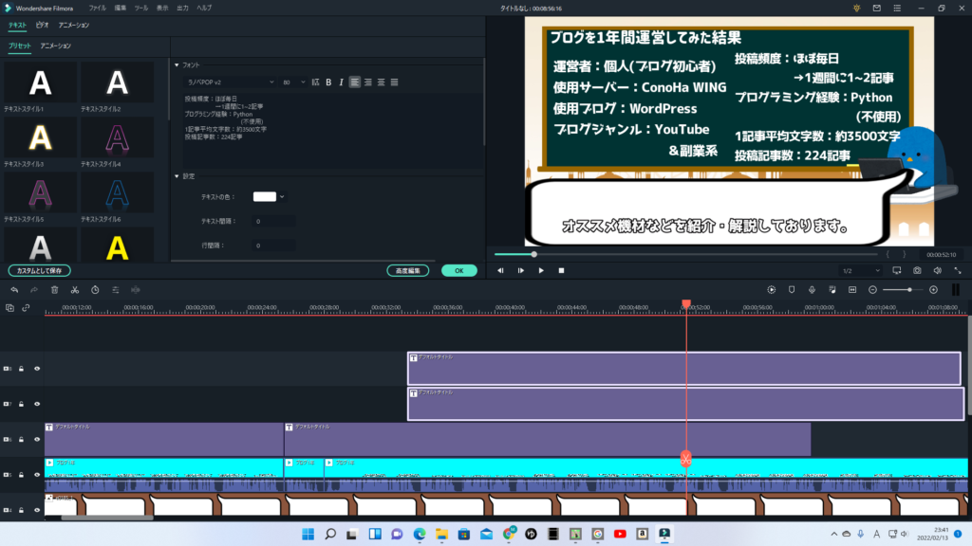Click the undo arrow in timeline toolbar

pos(14,290)
